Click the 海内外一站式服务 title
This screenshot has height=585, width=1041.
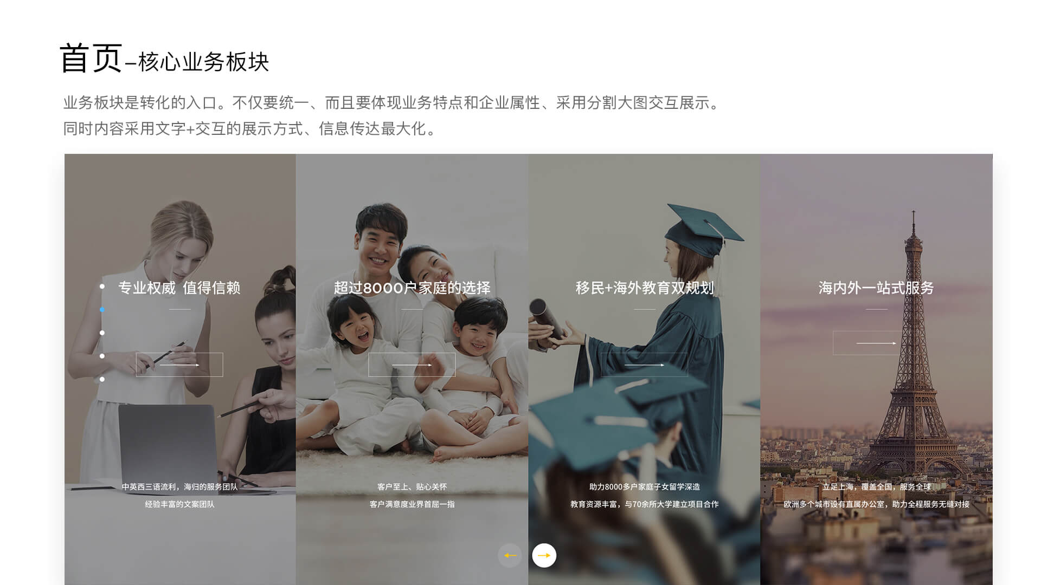(876, 288)
